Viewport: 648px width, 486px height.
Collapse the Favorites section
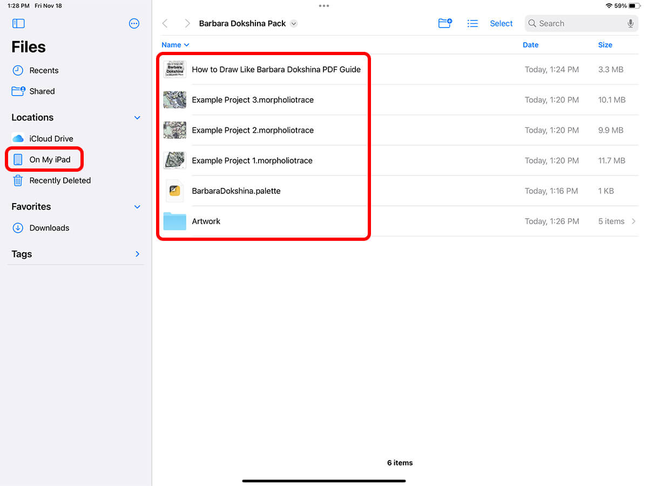[137, 207]
